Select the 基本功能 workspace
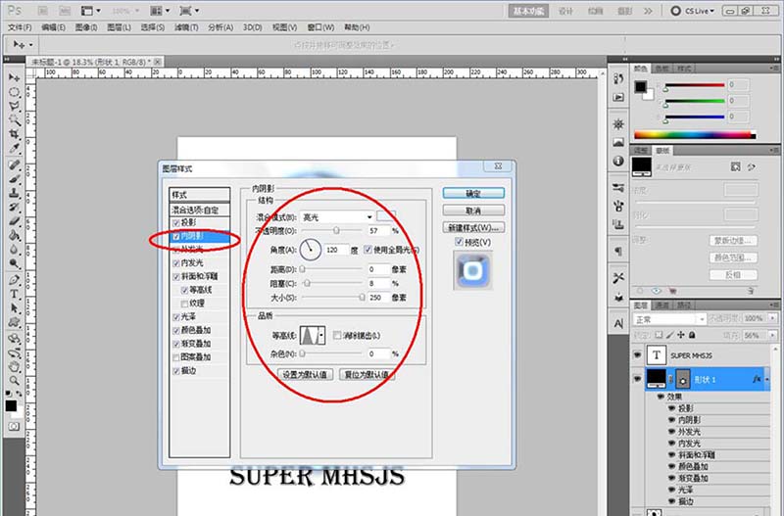784x516 pixels. (528, 11)
